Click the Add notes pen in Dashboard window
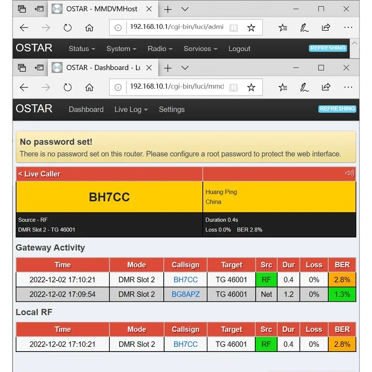372x372 pixels. click(x=304, y=87)
